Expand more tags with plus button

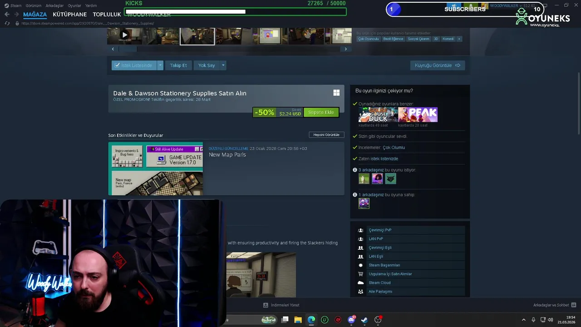[x=459, y=39]
